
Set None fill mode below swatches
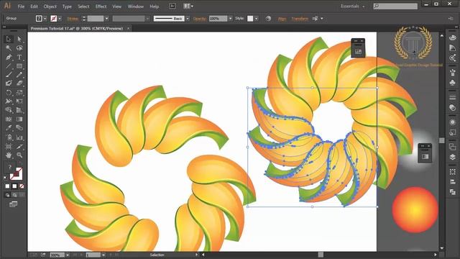22,186
